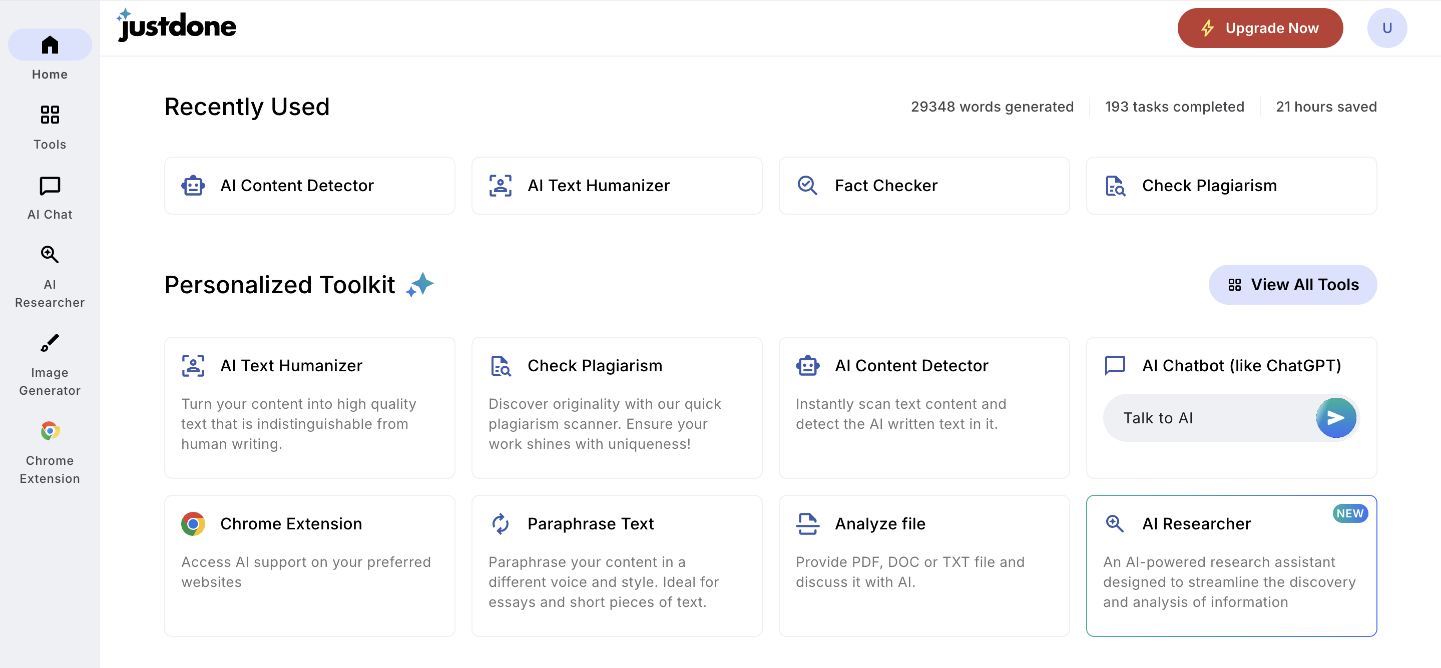Select the AI Researcher magnifier icon in sidebar

coord(50,255)
